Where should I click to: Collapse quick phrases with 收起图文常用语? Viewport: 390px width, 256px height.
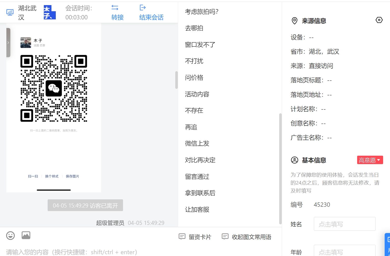pyautogui.click(x=247, y=237)
